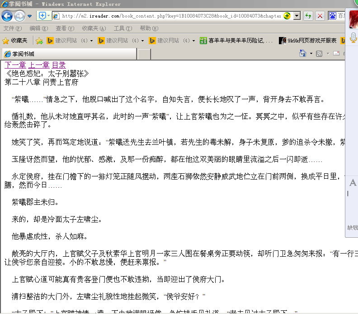Screen dimensions: 358x314
Task: Click the browser Back arrow button
Action: click(7, 16)
